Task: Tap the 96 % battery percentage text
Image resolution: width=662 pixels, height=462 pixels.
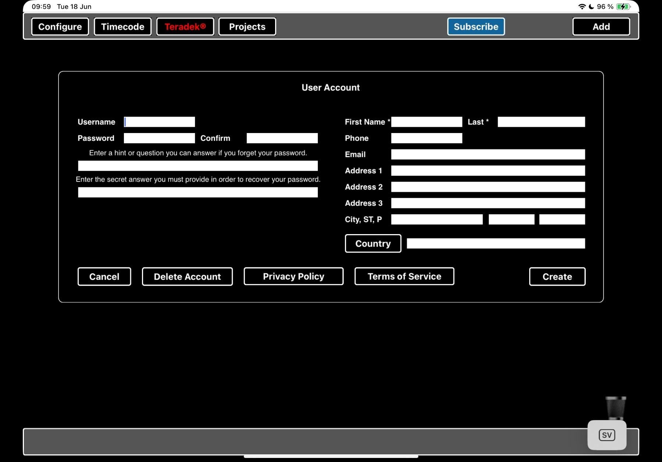Action: coord(605,7)
